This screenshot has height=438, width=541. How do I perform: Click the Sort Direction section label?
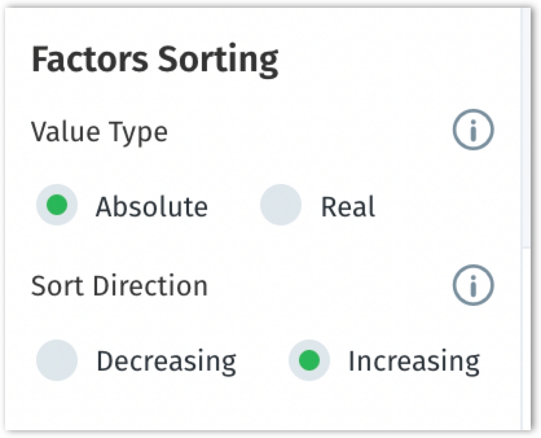(119, 286)
